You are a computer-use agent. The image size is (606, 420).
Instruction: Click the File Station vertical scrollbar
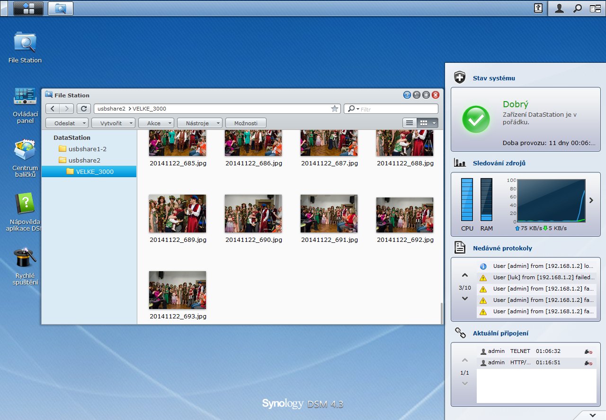pyautogui.click(x=441, y=313)
